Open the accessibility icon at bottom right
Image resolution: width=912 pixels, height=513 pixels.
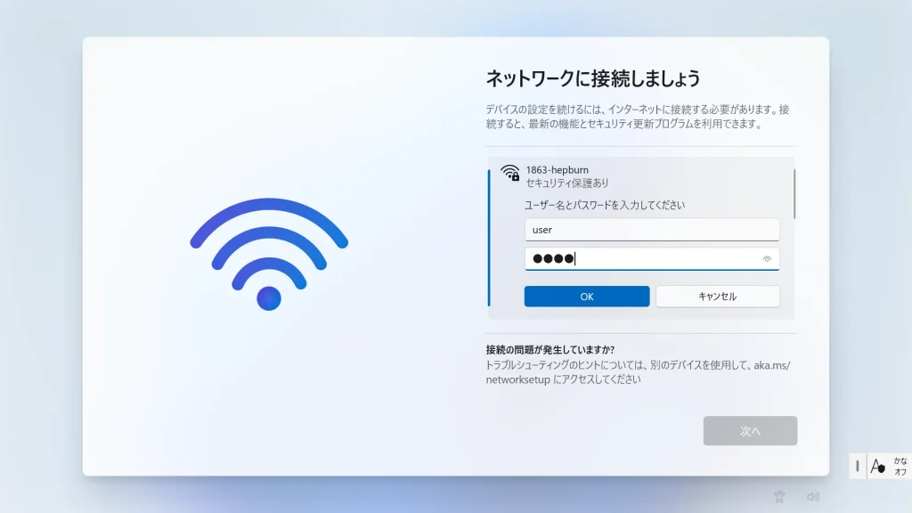779,497
